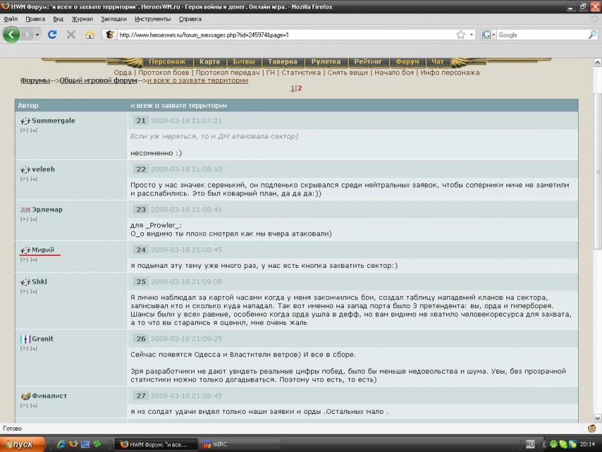Viewport: 602px width, 452px height.
Task: Open the Общий игровой форум breadcrumb link
Action: pos(98,80)
